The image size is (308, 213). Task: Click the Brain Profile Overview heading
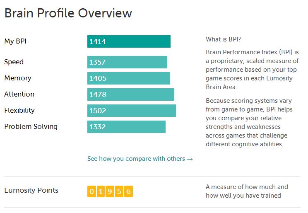pyautogui.click(x=68, y=13)
